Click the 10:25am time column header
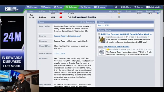This screenshot has width=164, height=92. pyautogui.click(x=42, y=11)
